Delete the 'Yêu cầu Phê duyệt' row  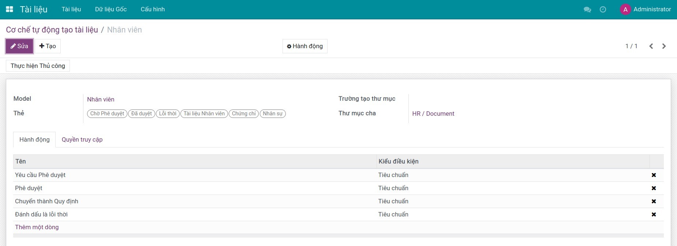tap(654, 175)
